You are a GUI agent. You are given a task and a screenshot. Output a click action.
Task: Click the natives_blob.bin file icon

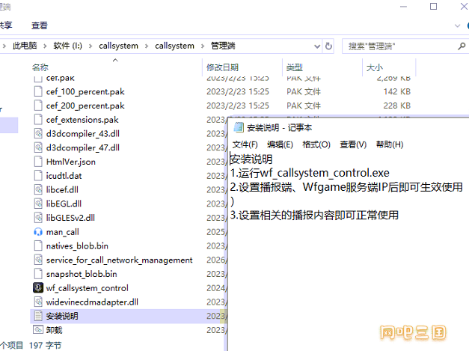pyautogui.click(x=38, y=245)
